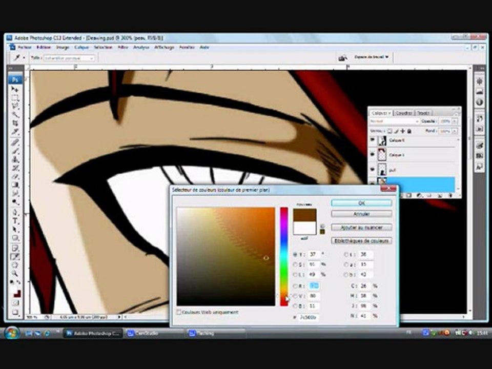The image size is (492, 369).
Task: Select the V (green) radio button
Action: pos(295,296)
